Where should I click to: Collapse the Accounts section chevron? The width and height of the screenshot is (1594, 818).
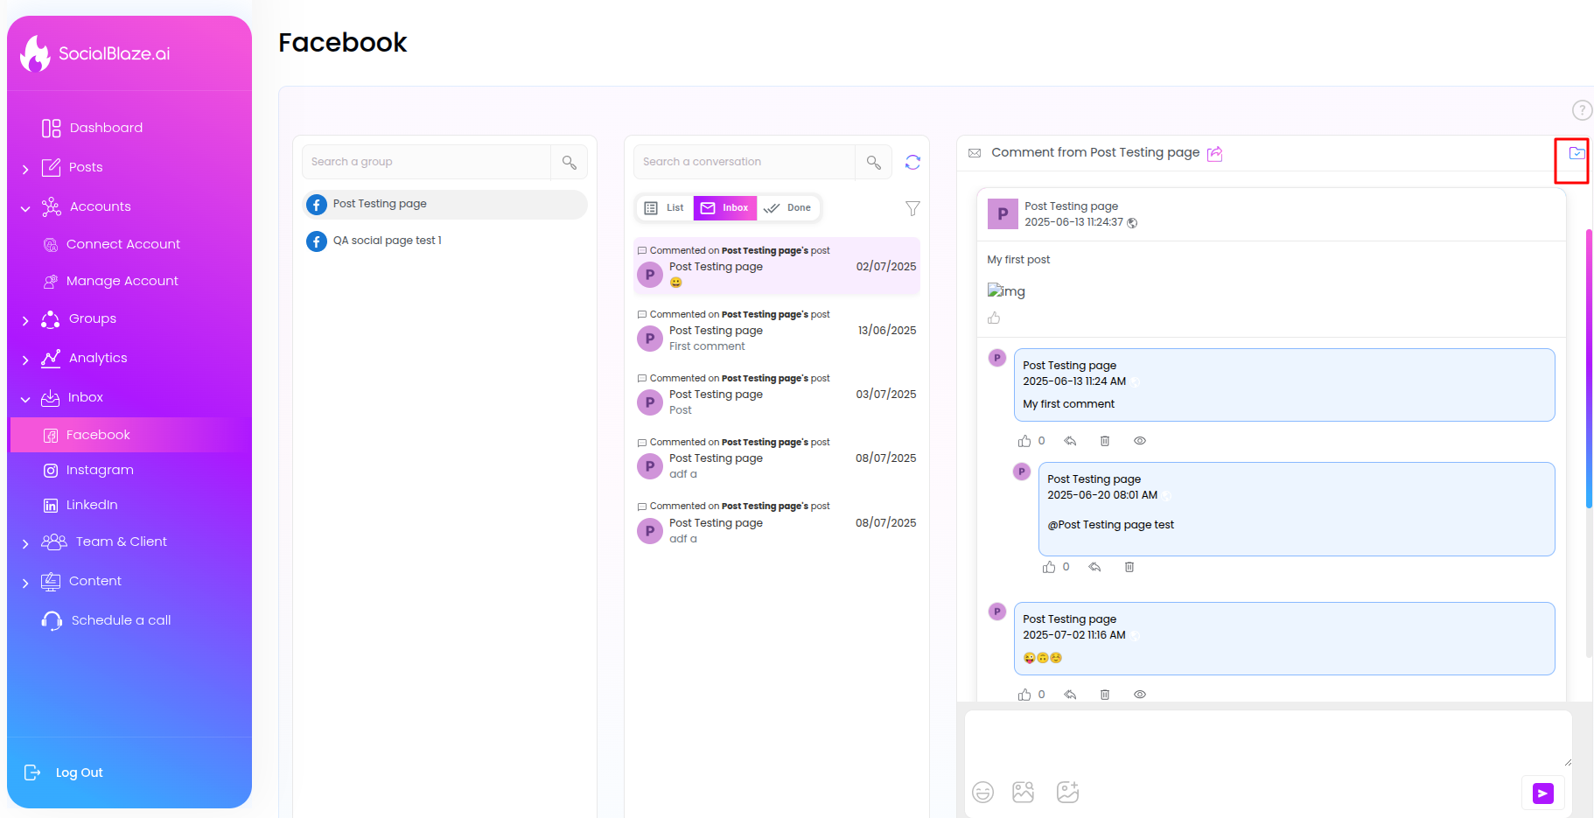pyautogui.click(x=25, y=208)
